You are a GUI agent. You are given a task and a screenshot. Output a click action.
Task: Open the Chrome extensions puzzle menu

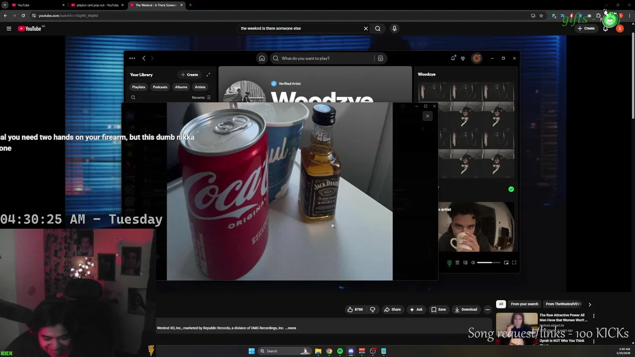click(599, 15)
